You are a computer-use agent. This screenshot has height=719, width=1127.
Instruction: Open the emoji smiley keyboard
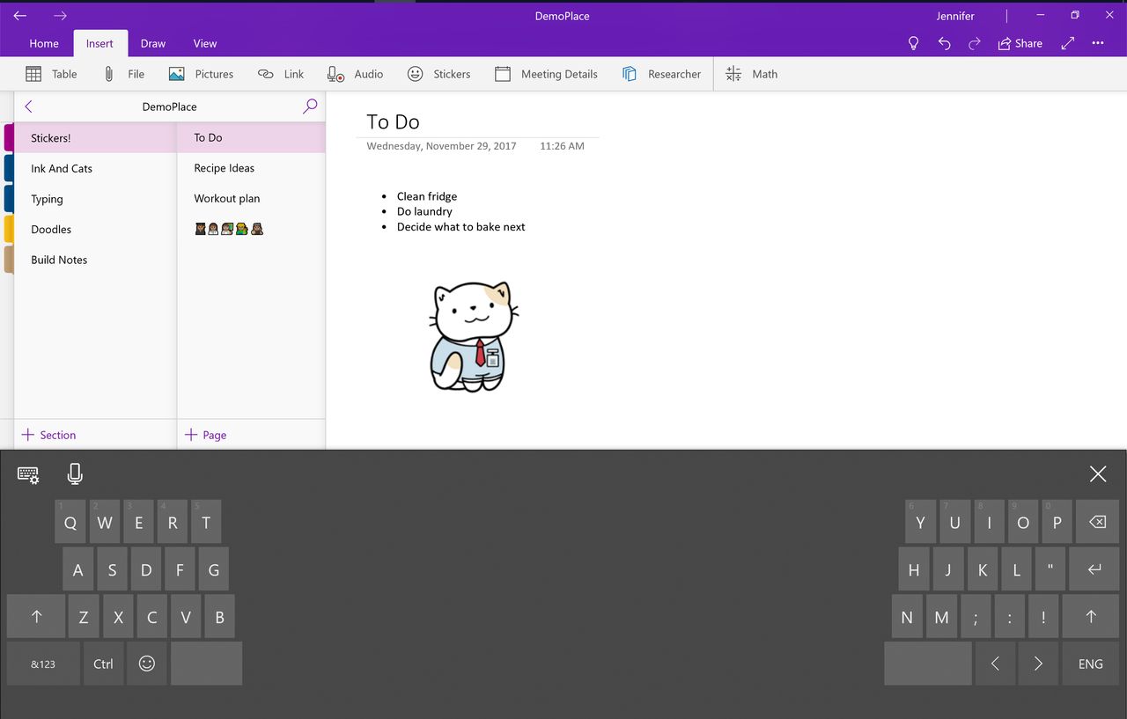[x=147, y=664]
